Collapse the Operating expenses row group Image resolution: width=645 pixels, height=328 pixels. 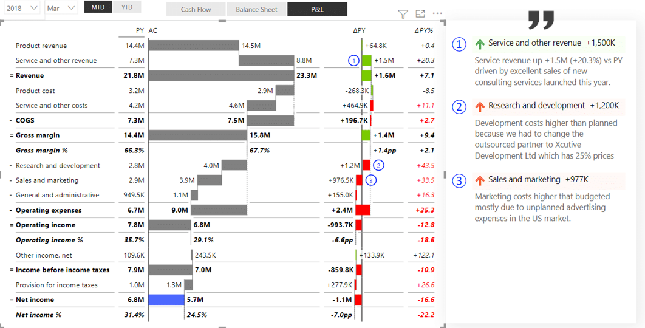[x=12, y=210]
